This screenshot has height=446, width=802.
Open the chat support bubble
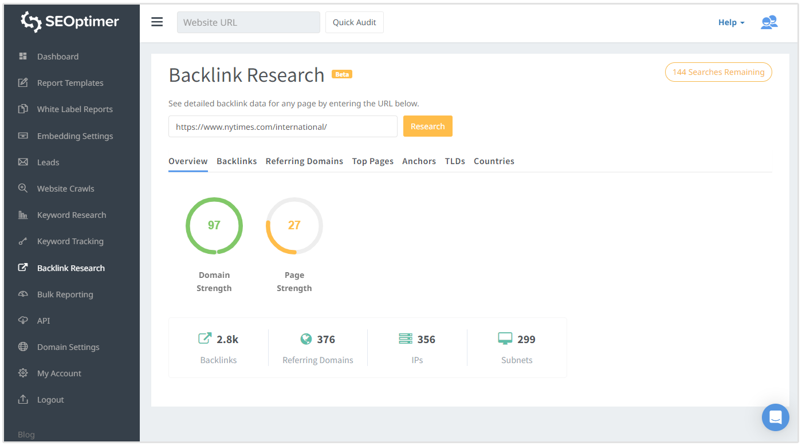click(775, 417)
